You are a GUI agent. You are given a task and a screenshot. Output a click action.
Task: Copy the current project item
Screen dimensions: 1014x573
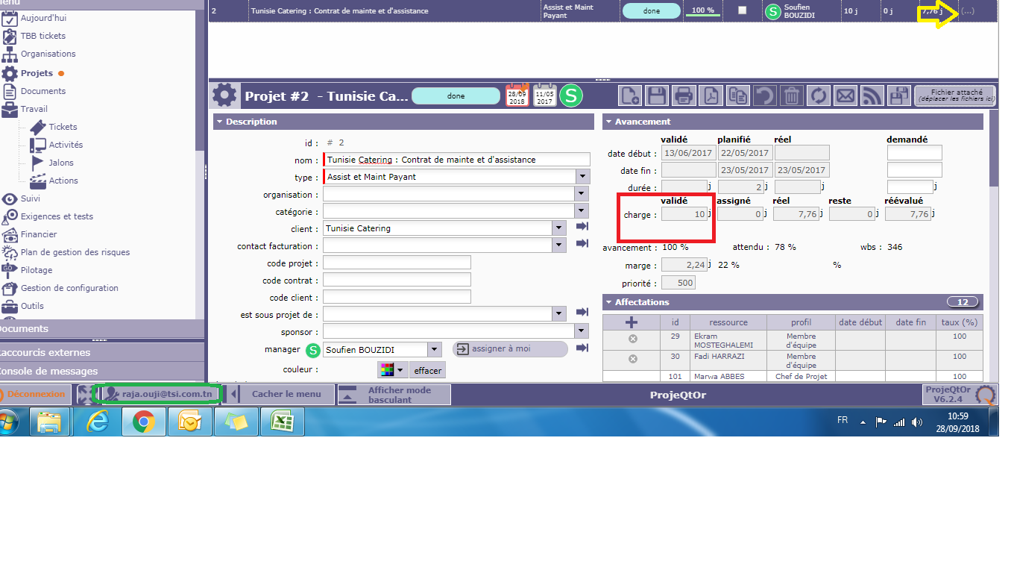point(737,95)
